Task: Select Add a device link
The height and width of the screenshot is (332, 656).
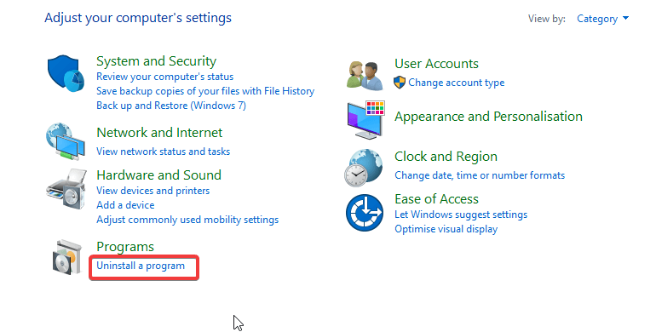Action: 125,205
